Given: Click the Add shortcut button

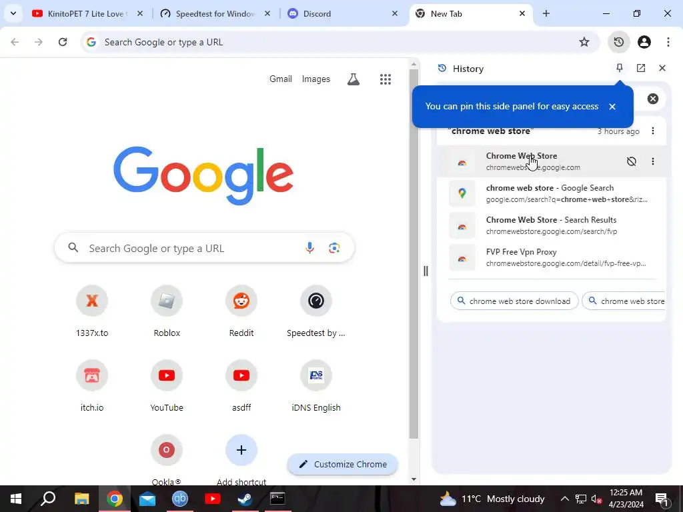Looking at the screenshot, I should tap(241, 459).
